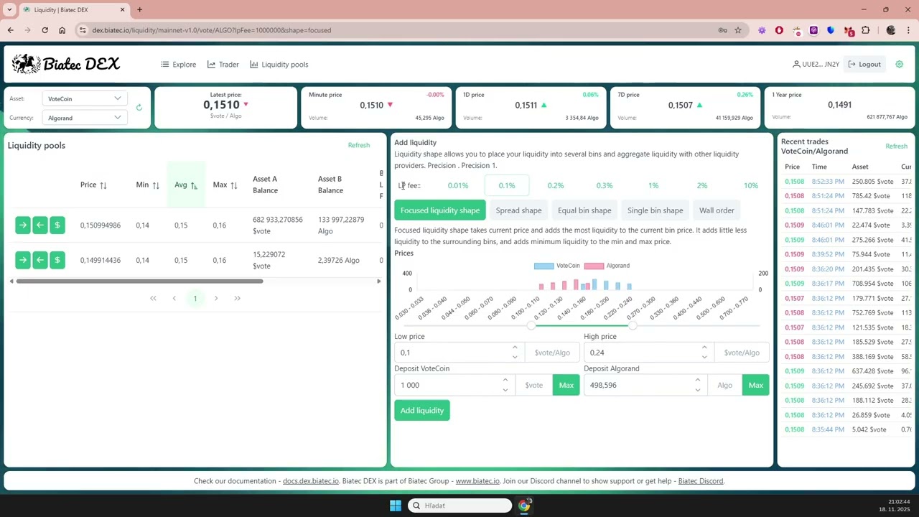Screen dimensions: 919x517
Task: Click the dollar action for the 0,150994986 pool
Action: point(57,225)
